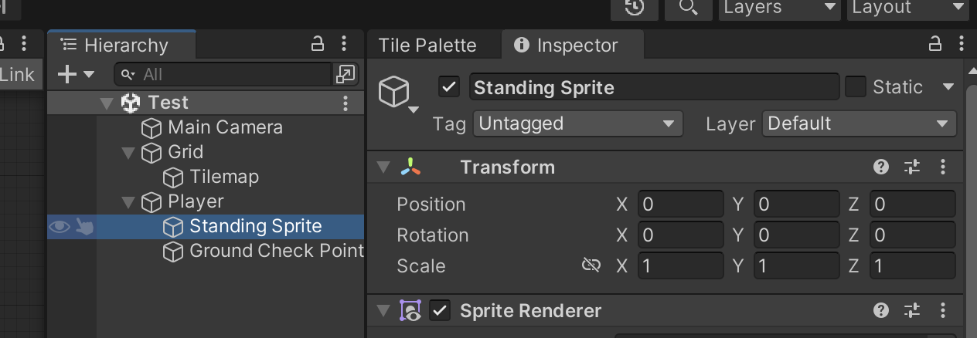Open Sprite Renderer three-dot context menu

[943, 311]
